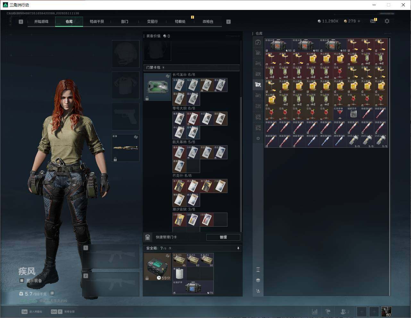The height and width of the screenshot is (318, 411).
Task: Select the empty pistol slot
Action: [x=125, y=116]
